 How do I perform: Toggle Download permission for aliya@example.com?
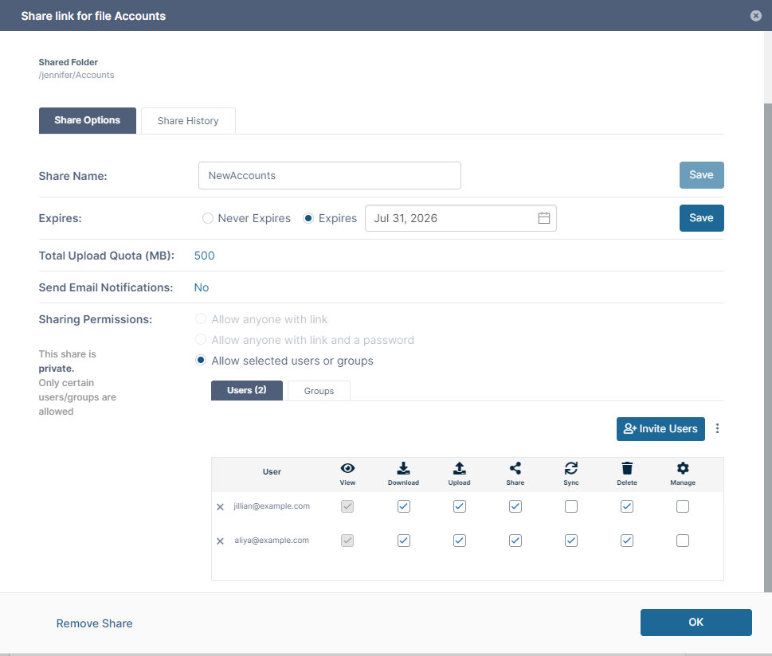[x=403, y=541]
